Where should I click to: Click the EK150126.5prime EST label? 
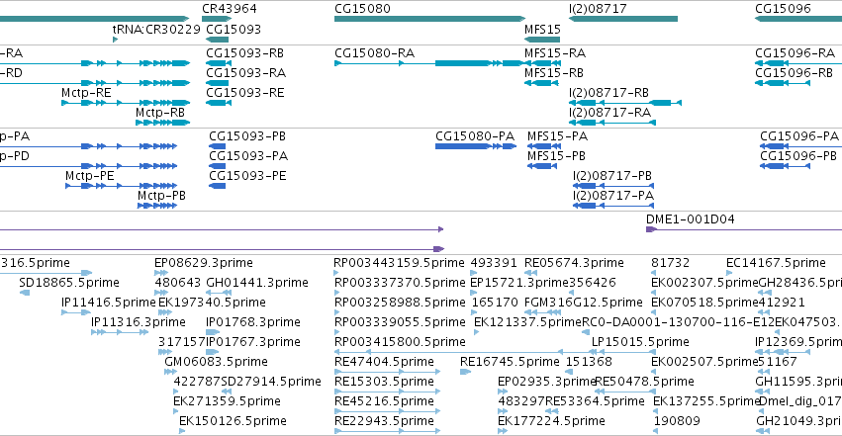click(x=233, y=421)
